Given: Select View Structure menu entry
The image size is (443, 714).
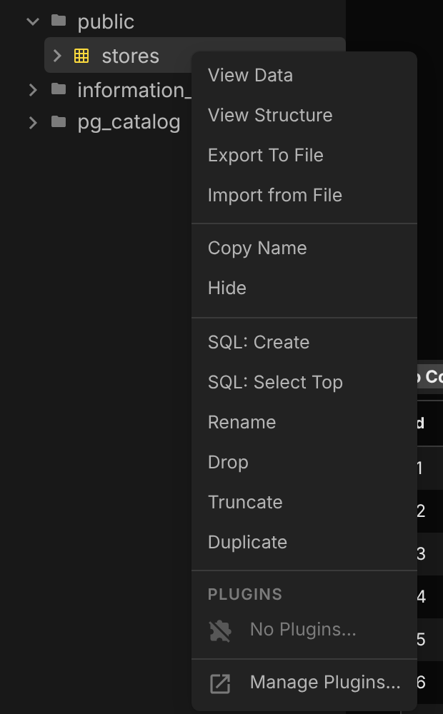Looking at the screenshot, I should coord(304,115).
